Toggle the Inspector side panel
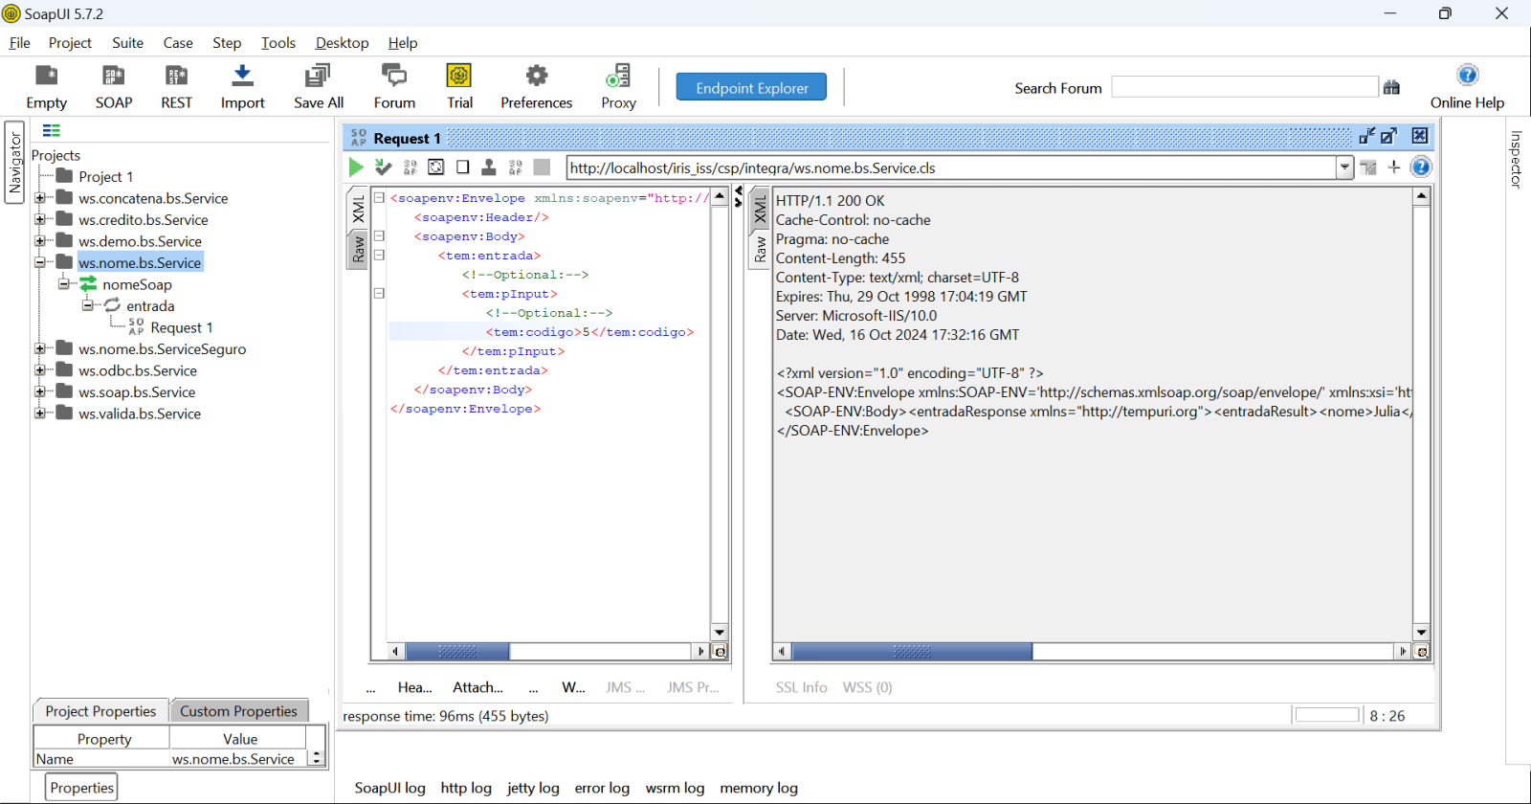 [x=1516, y=159]
